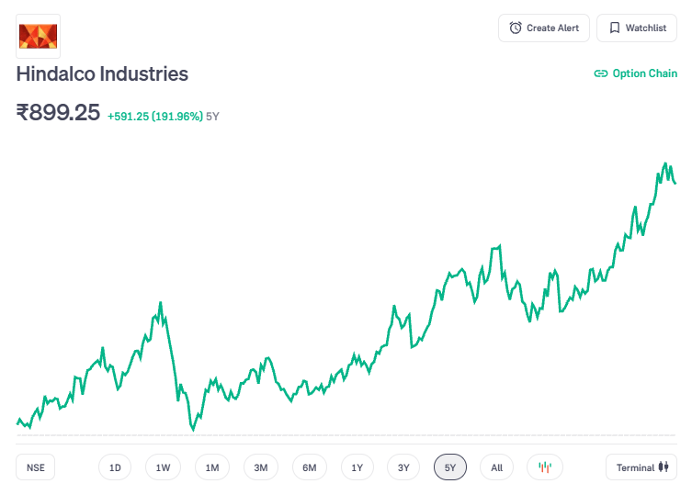Switch chart to 3M range
This screenshot has height=495, width=692.
(261, 467)
